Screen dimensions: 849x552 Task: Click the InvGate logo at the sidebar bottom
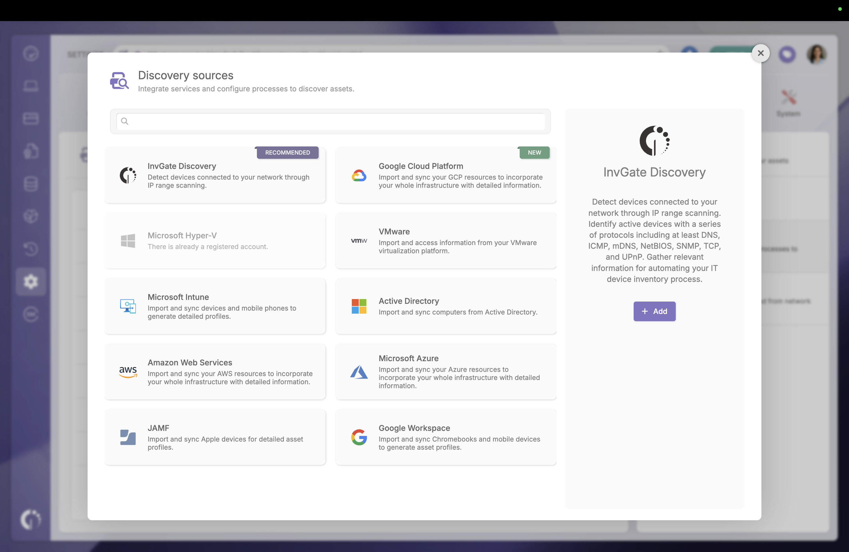[31, 520]
